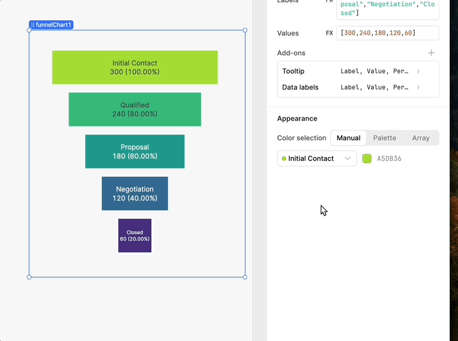Screen dimensions: 458x341
Task: Add a new add-on with plus icon
Action: coord(431,53)
